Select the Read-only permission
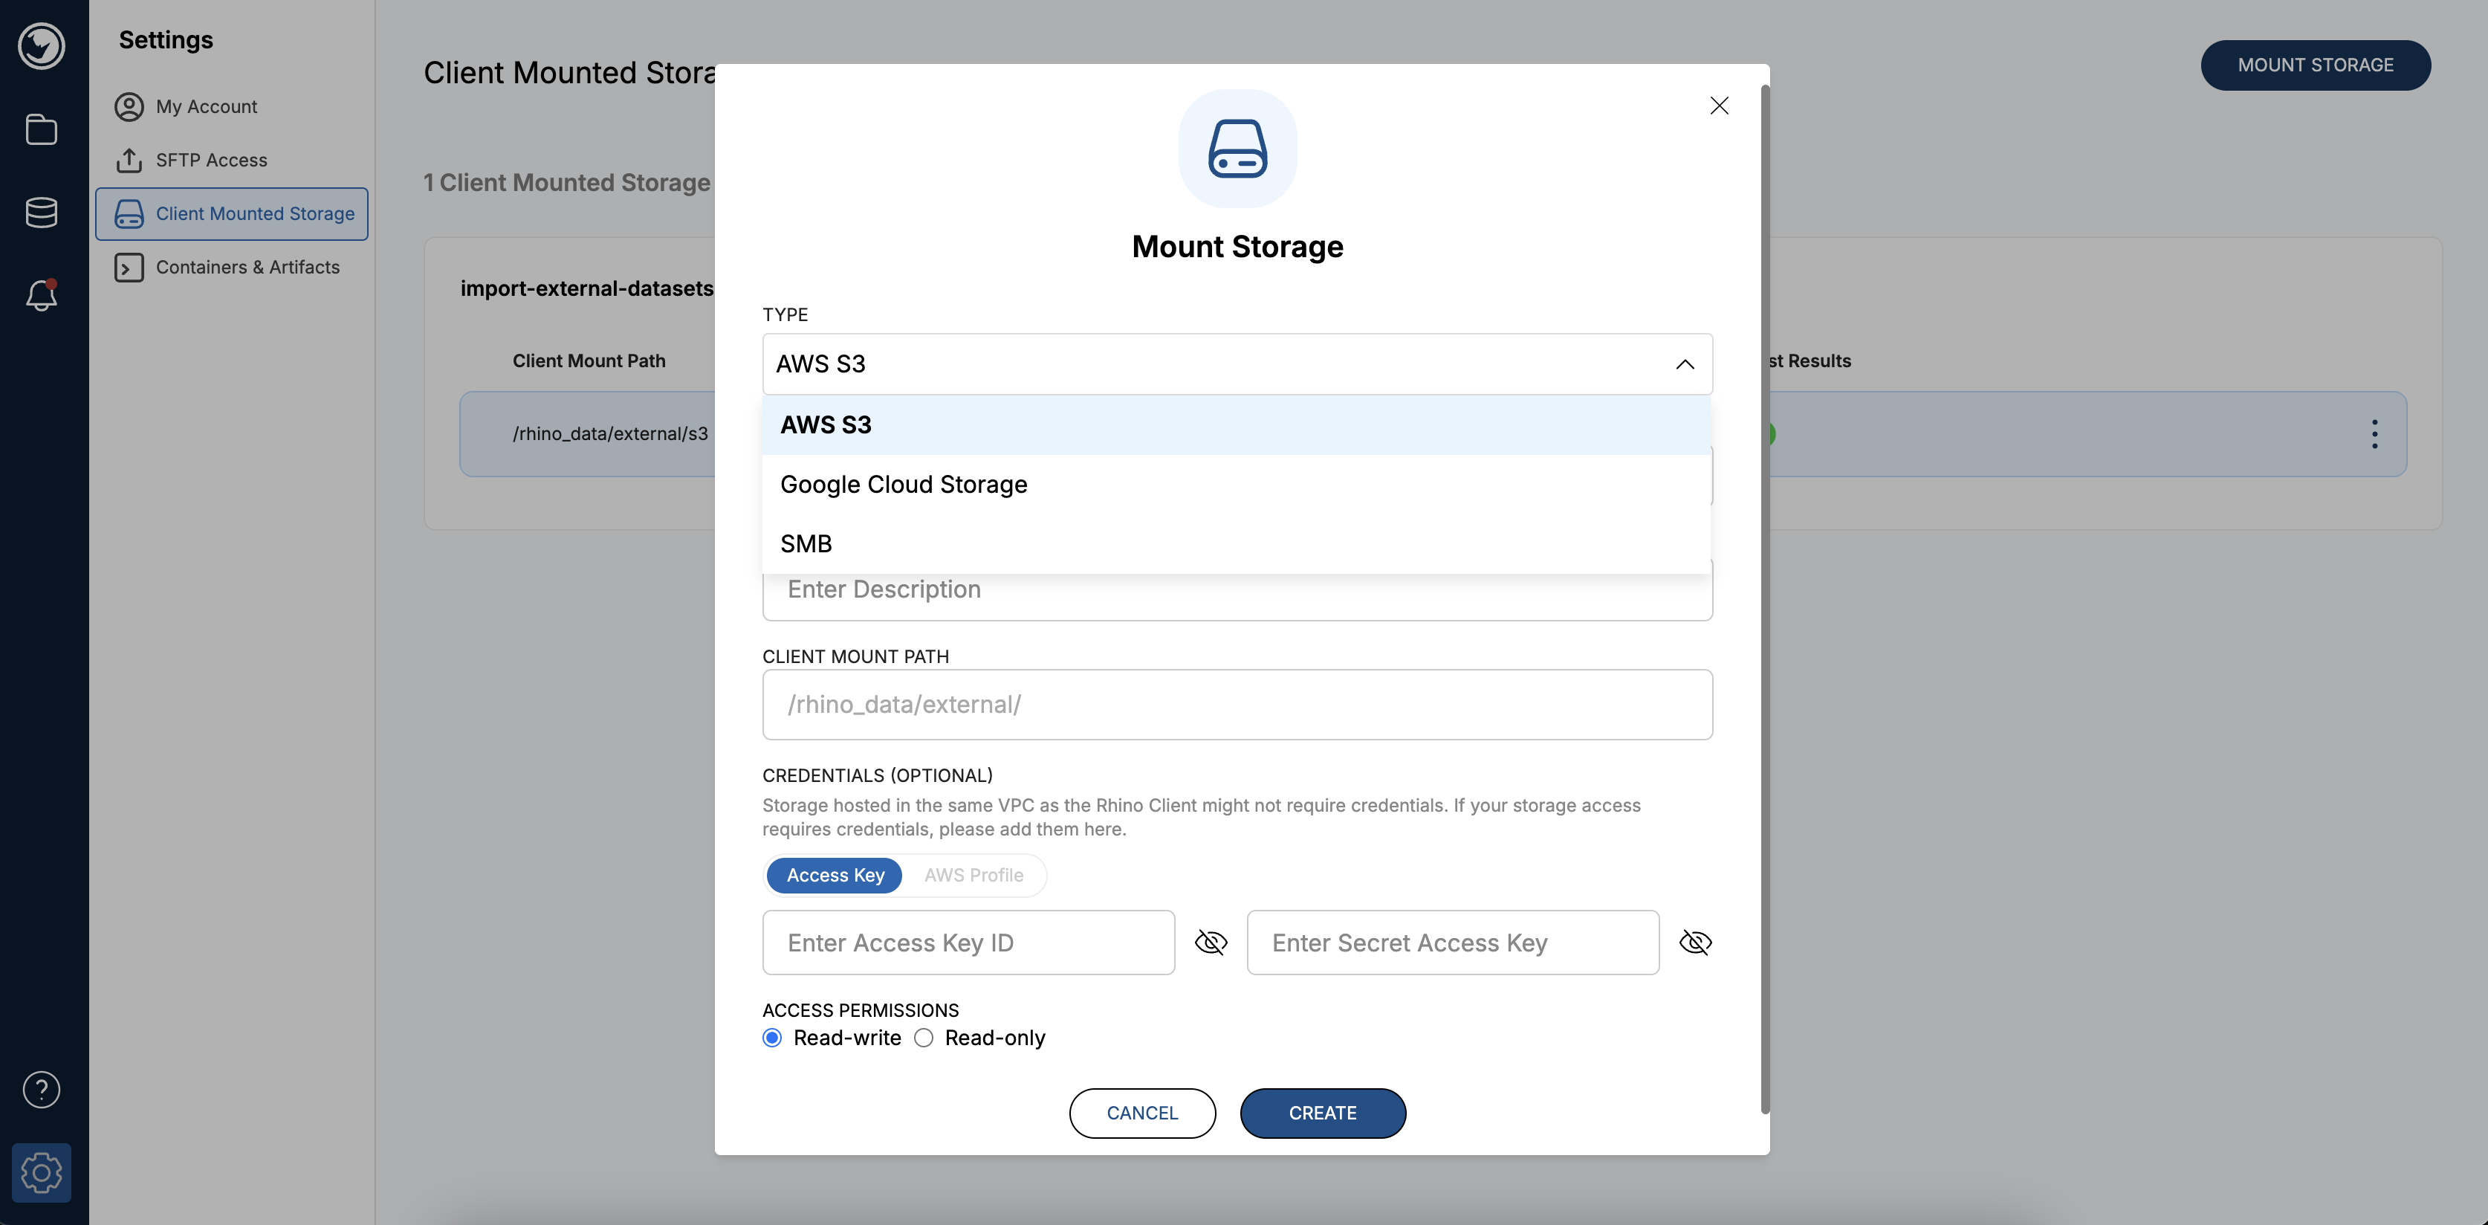The image size is (2488, 1225). click(x=924, y=1038)
